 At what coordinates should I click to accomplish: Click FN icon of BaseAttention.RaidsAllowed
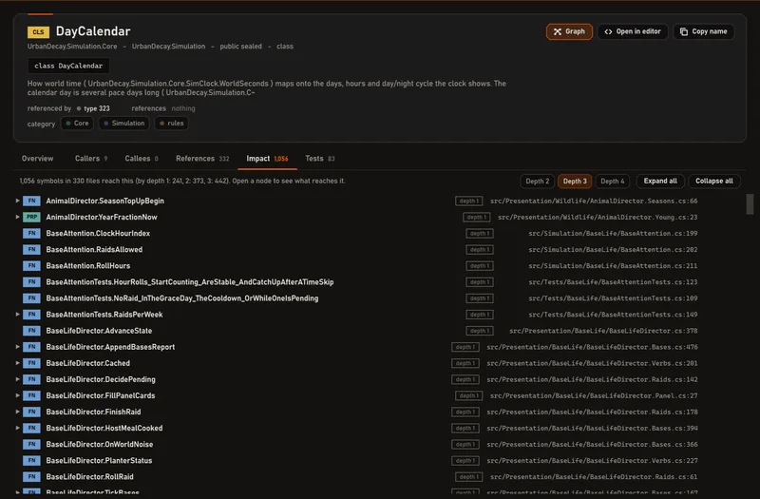tap(31, 249)
